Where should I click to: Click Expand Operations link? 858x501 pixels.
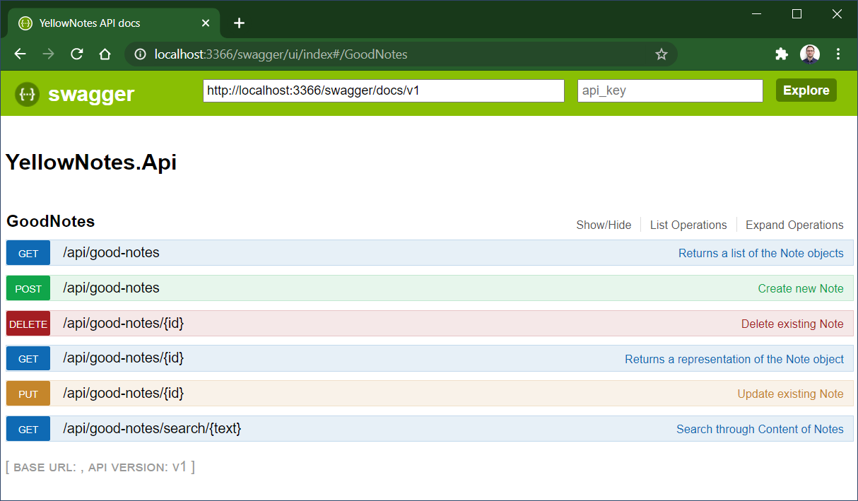(x=794, y=225)
